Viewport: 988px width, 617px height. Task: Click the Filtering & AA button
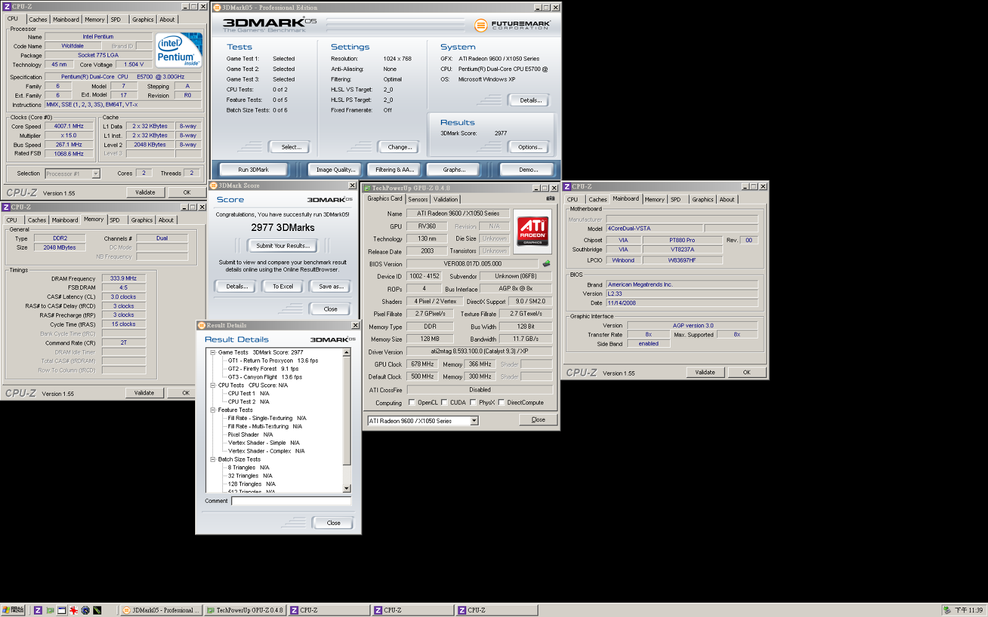pos(395,170)
